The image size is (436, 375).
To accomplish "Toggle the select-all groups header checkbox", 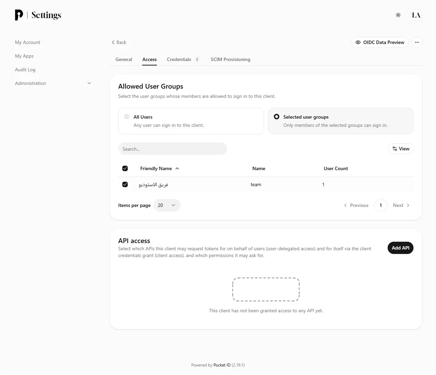I will tap(125, 168).
